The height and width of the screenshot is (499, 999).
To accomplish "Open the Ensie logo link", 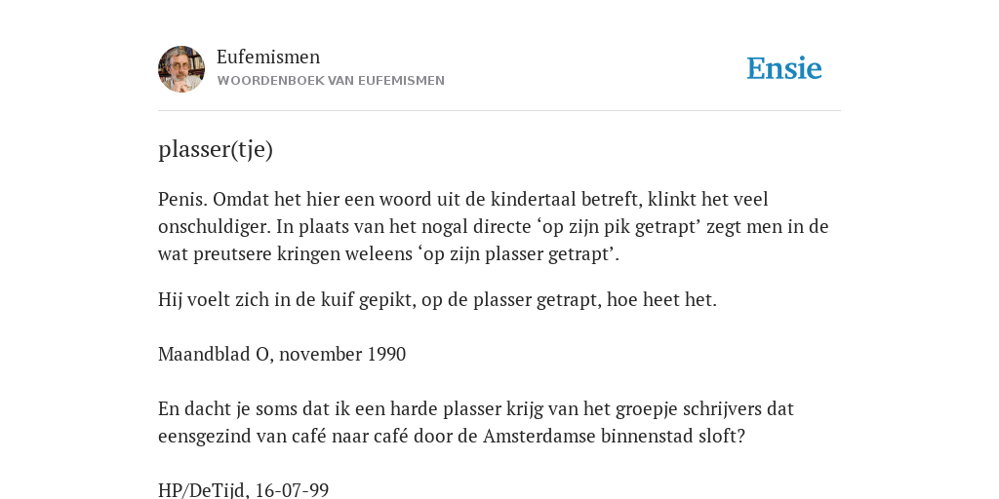I will point(783,69).
